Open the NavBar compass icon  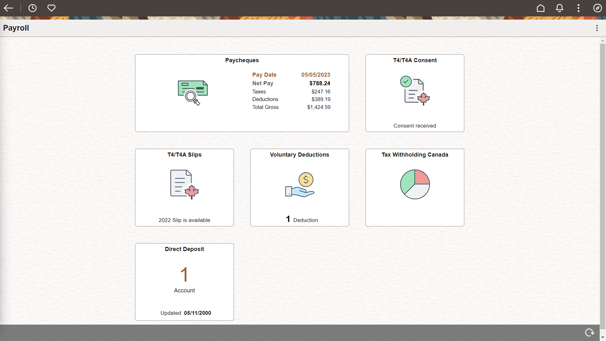pyautogui.click(x=597, y=8)
